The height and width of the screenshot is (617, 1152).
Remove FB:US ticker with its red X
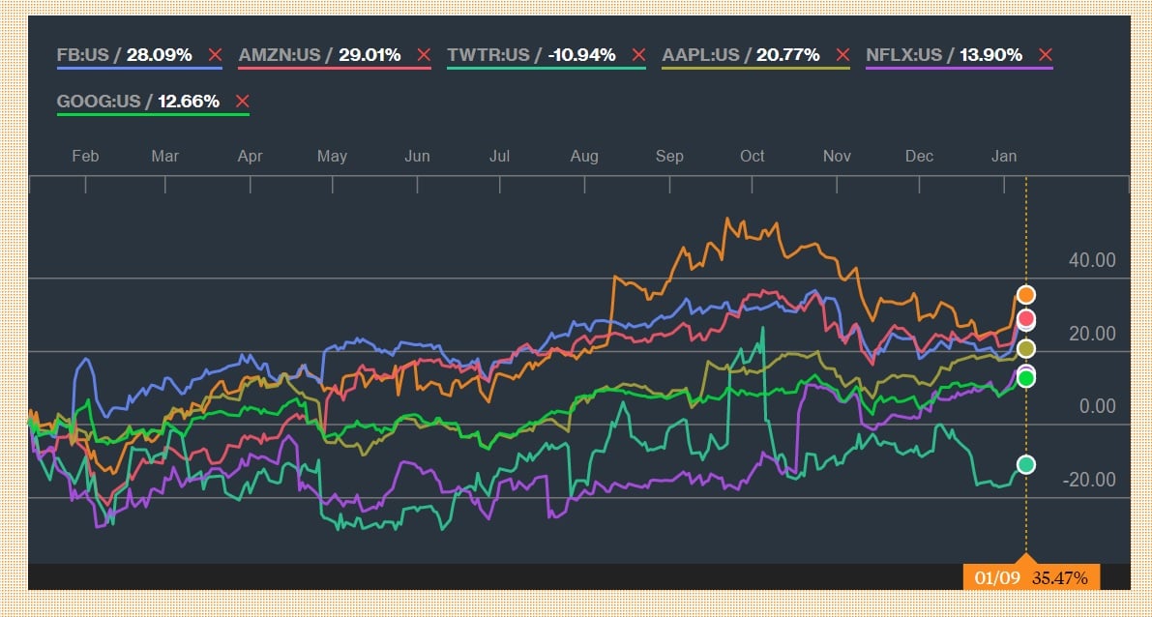(x=215, y=55)
